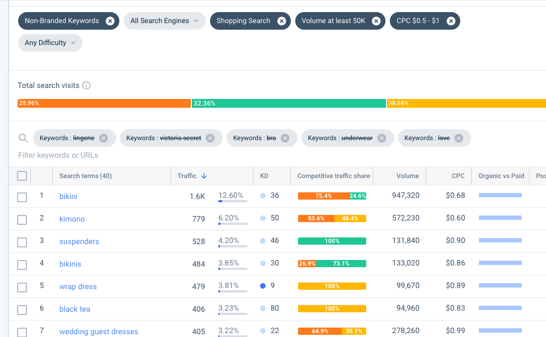Image resolution: width=546 pixels, height=337 pixels.
Task: Click the Organic vs Paid bar for bikini
Action: 500,195
